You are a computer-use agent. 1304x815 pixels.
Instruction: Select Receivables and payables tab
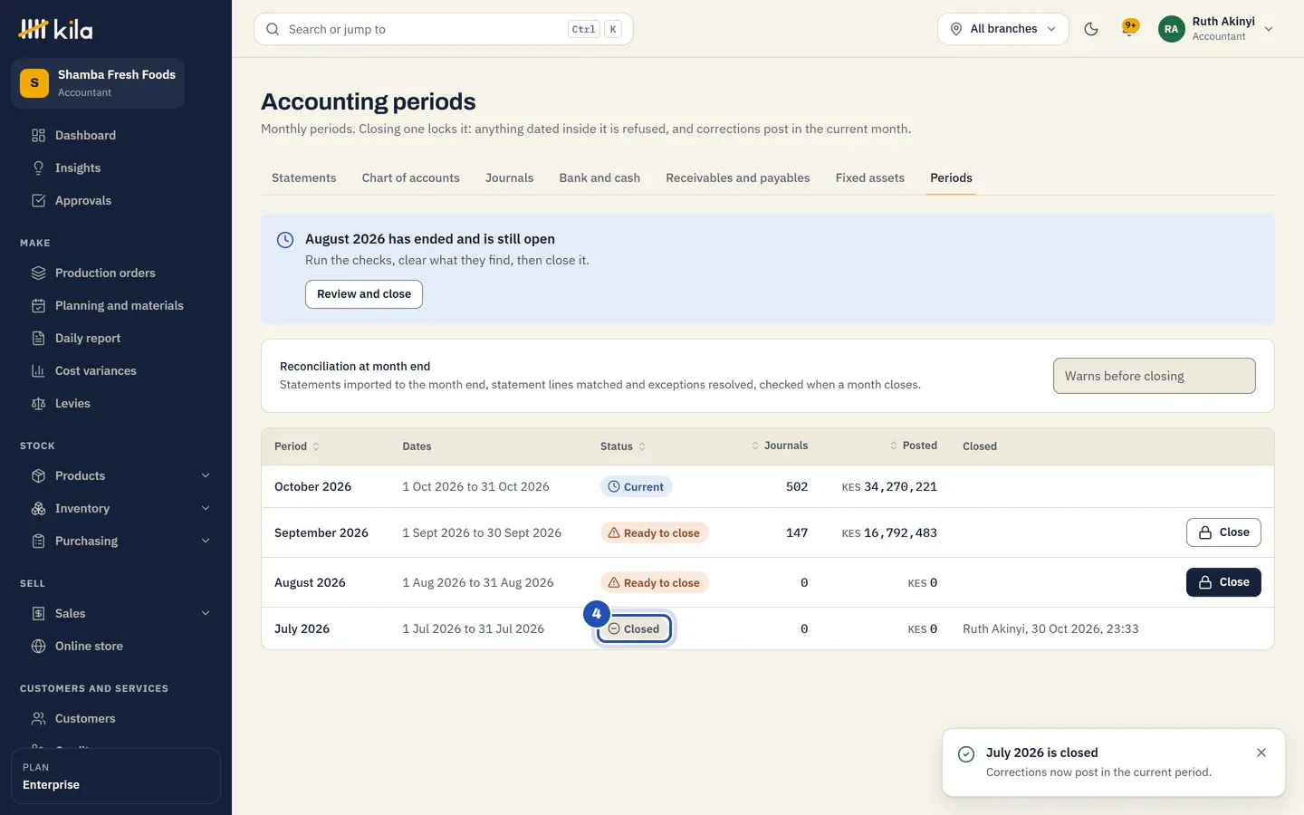coord(738,178)
